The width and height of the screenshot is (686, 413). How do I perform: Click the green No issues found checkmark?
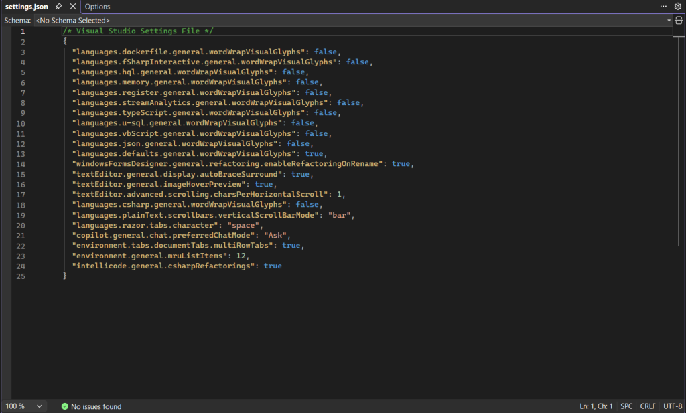pos(65,406)
